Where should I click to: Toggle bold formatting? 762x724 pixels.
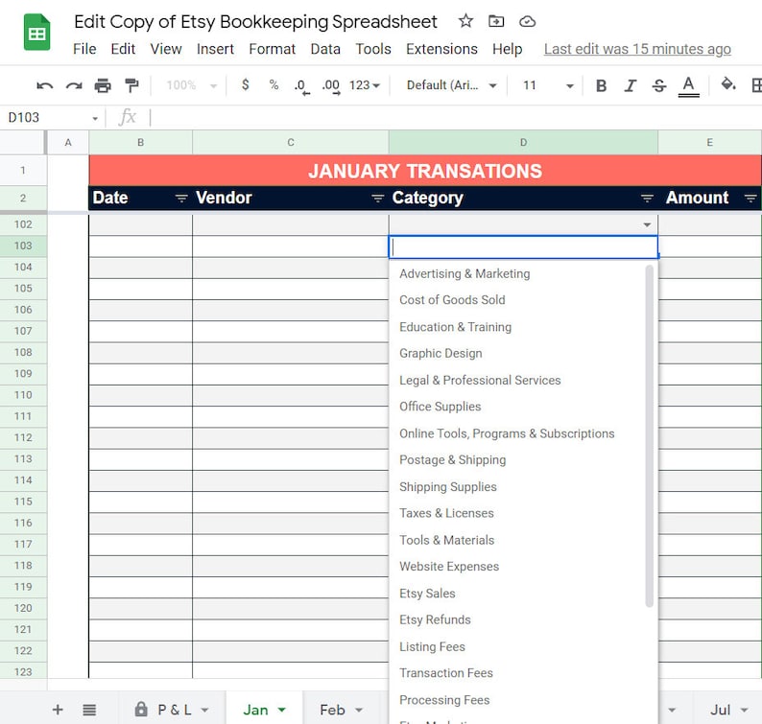pos(601,86)
